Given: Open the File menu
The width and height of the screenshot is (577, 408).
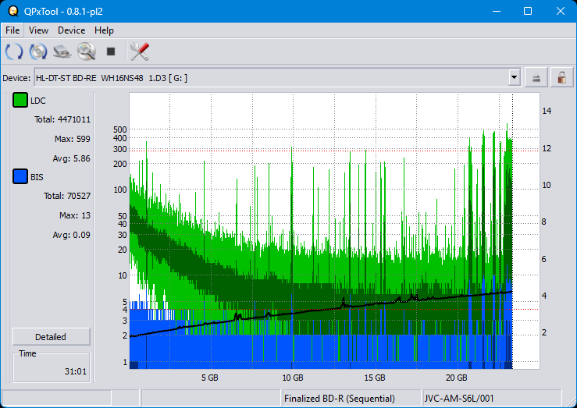Looking at the screenshot, I should click(12, 30).
